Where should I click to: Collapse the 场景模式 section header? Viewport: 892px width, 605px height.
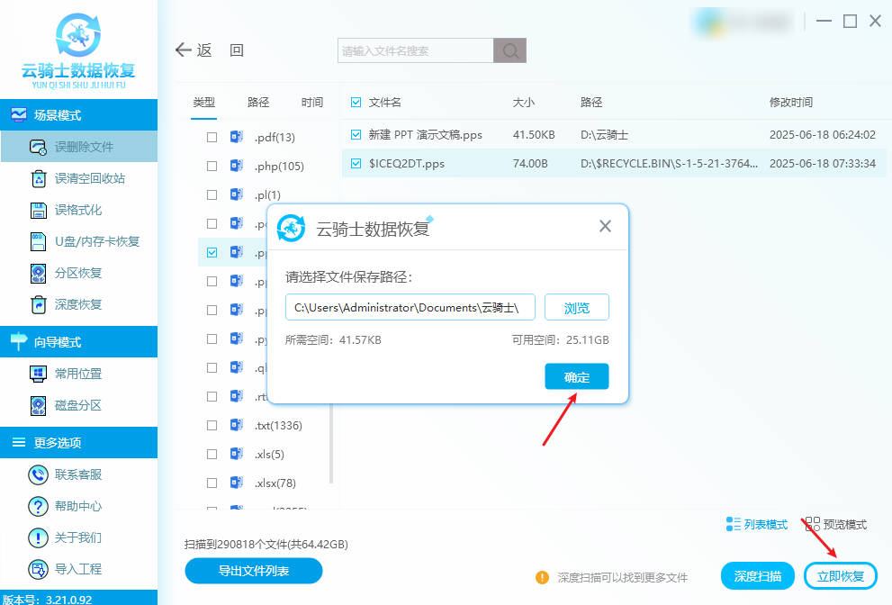pyautogui.click(x=78, y=115)
